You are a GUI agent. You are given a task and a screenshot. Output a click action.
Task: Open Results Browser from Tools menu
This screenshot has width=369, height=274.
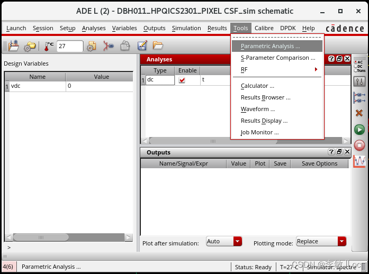tap(277, 97)
